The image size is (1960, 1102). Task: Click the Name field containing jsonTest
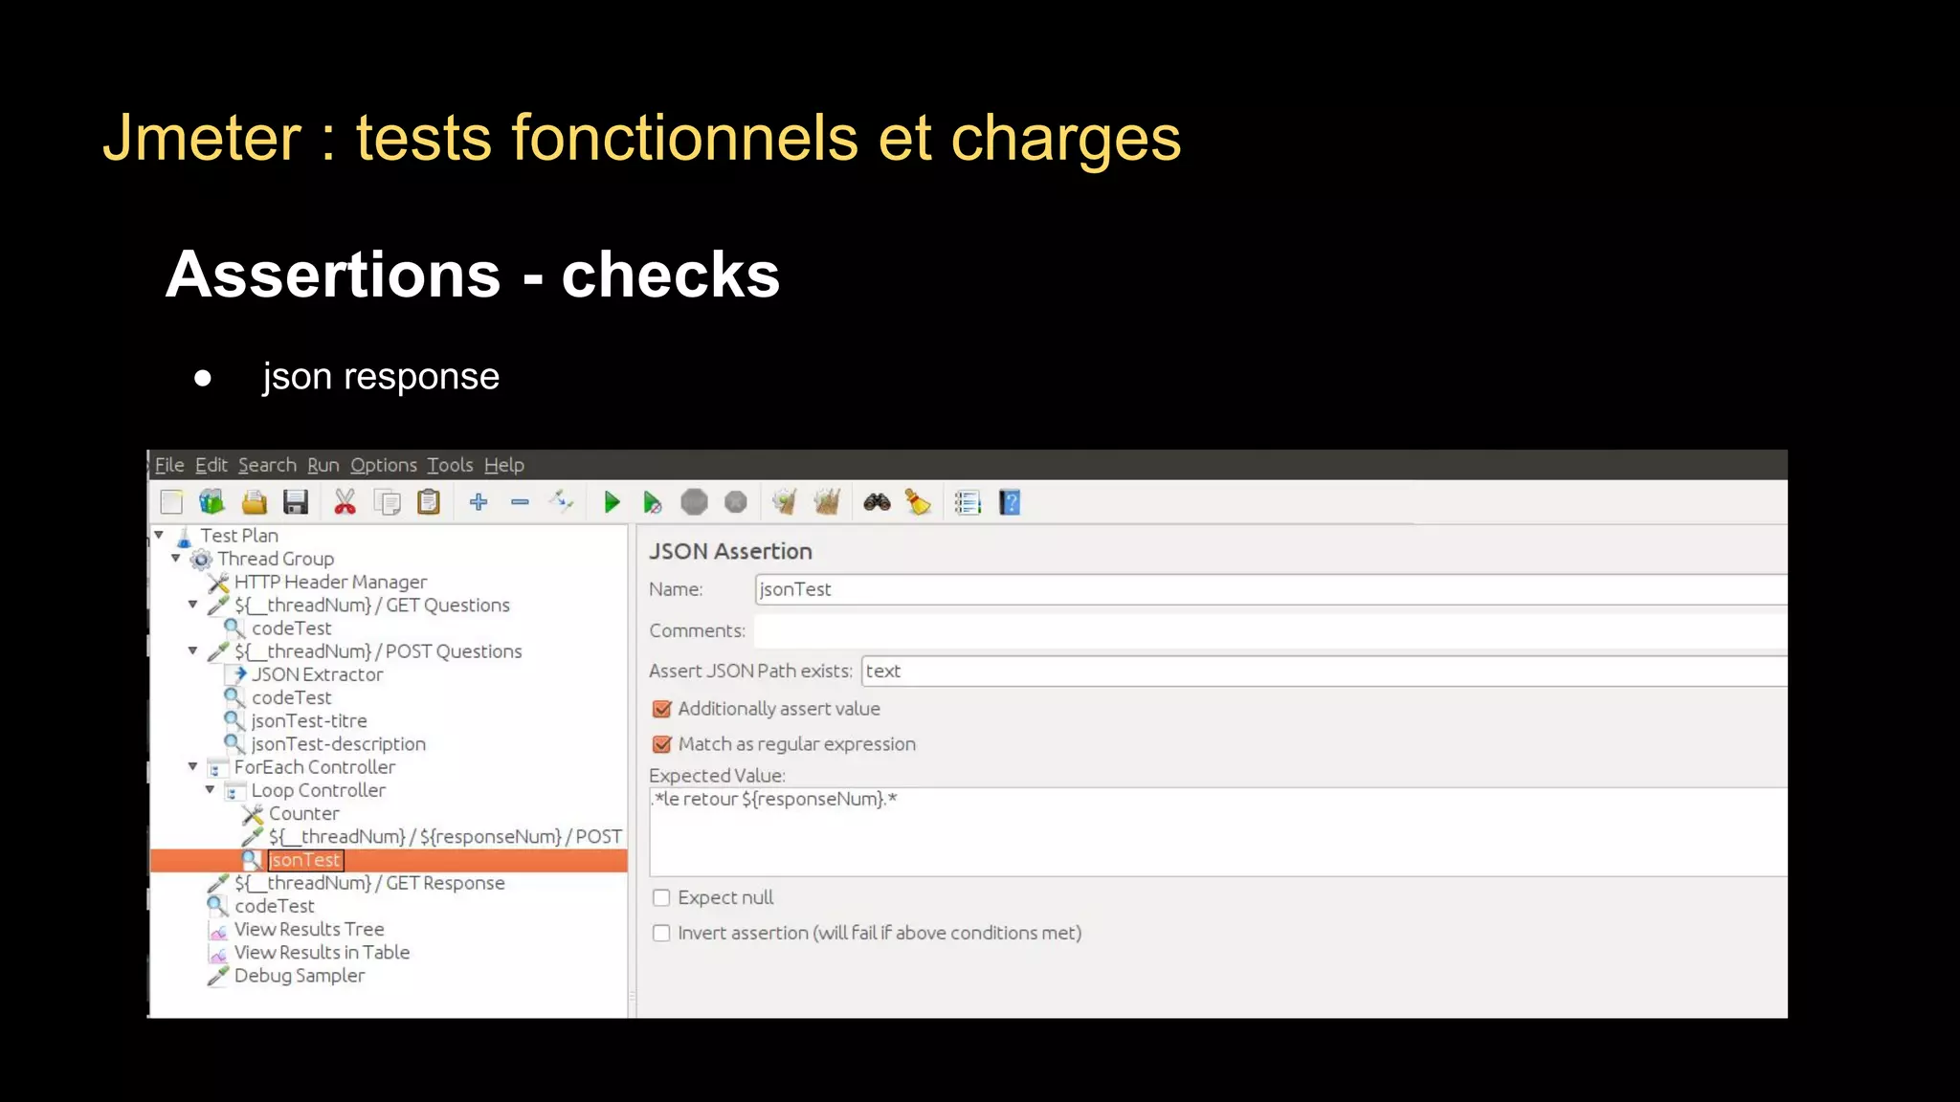pyautogui.click(x=1271, y=589)
